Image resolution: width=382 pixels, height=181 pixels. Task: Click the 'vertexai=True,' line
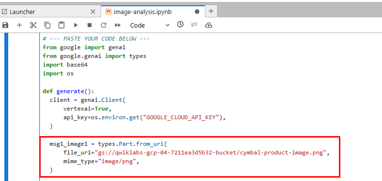[87, 109]
